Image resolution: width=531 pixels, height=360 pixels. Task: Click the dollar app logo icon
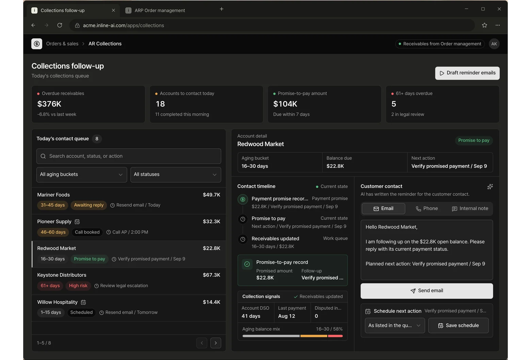click(37, 44)
